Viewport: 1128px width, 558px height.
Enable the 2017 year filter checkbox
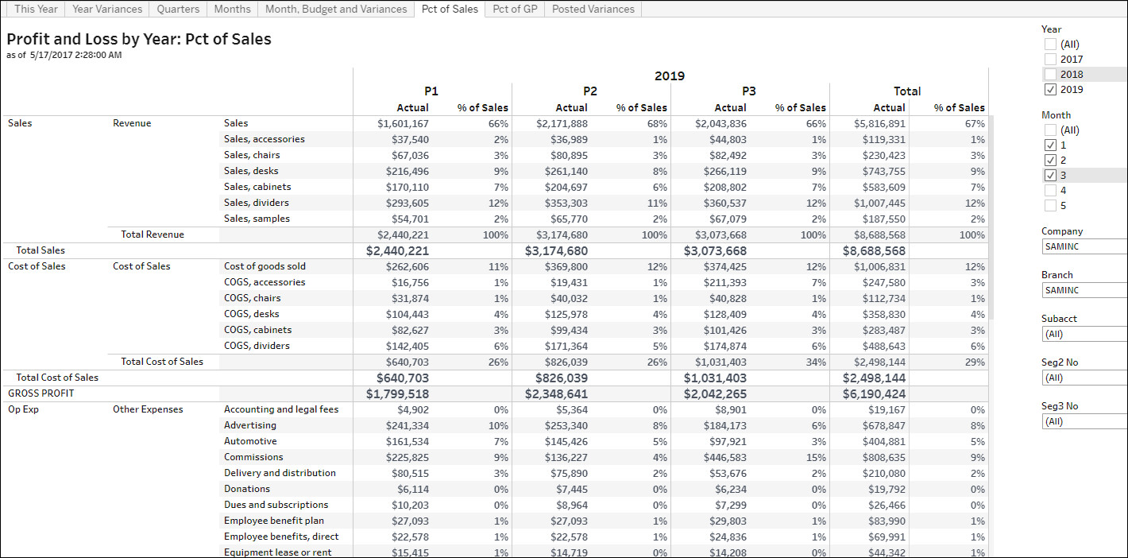coord(1050,60)
